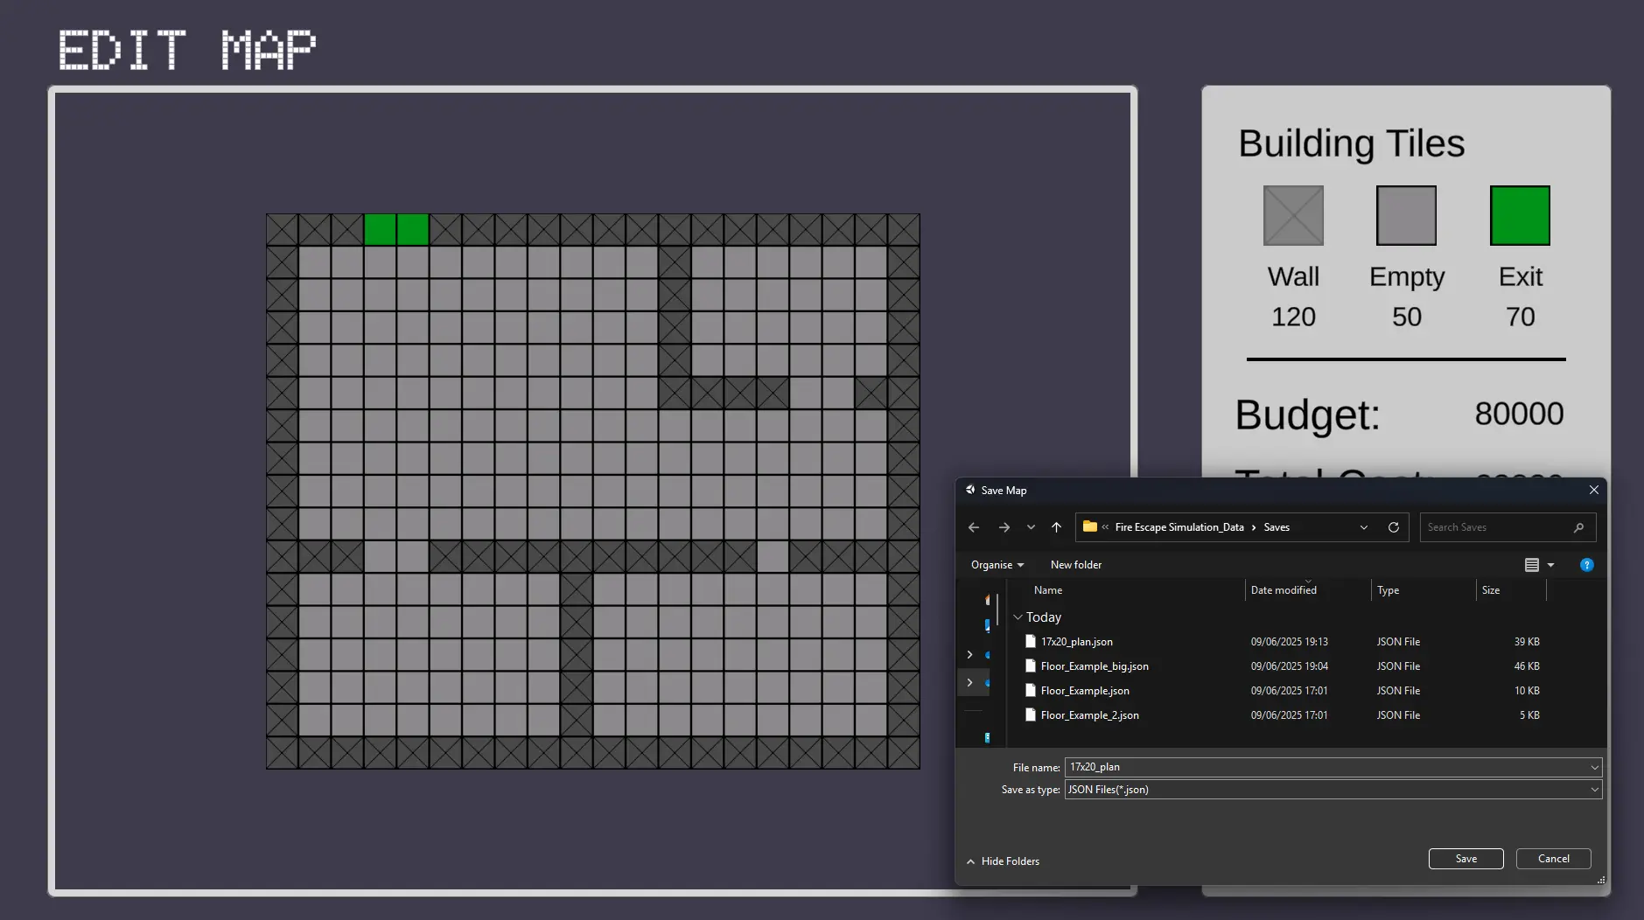Screen dimensions: 1644x920
Task: Refresh the Saves folder listing
Action: pos(1393,527)
